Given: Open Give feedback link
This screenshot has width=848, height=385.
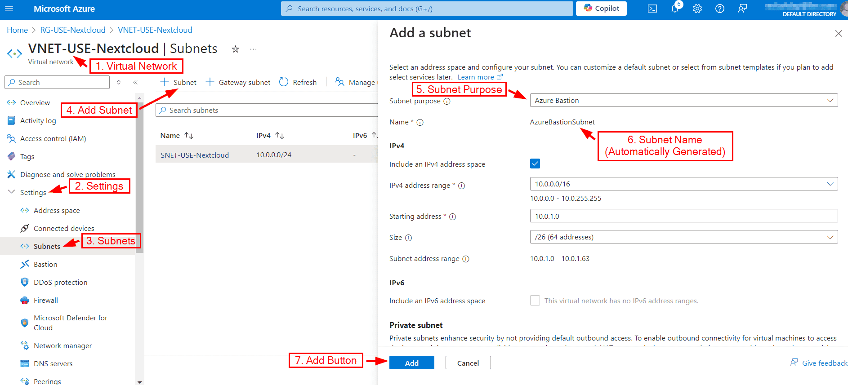Looking at the screenshot, I should (819, 363).
